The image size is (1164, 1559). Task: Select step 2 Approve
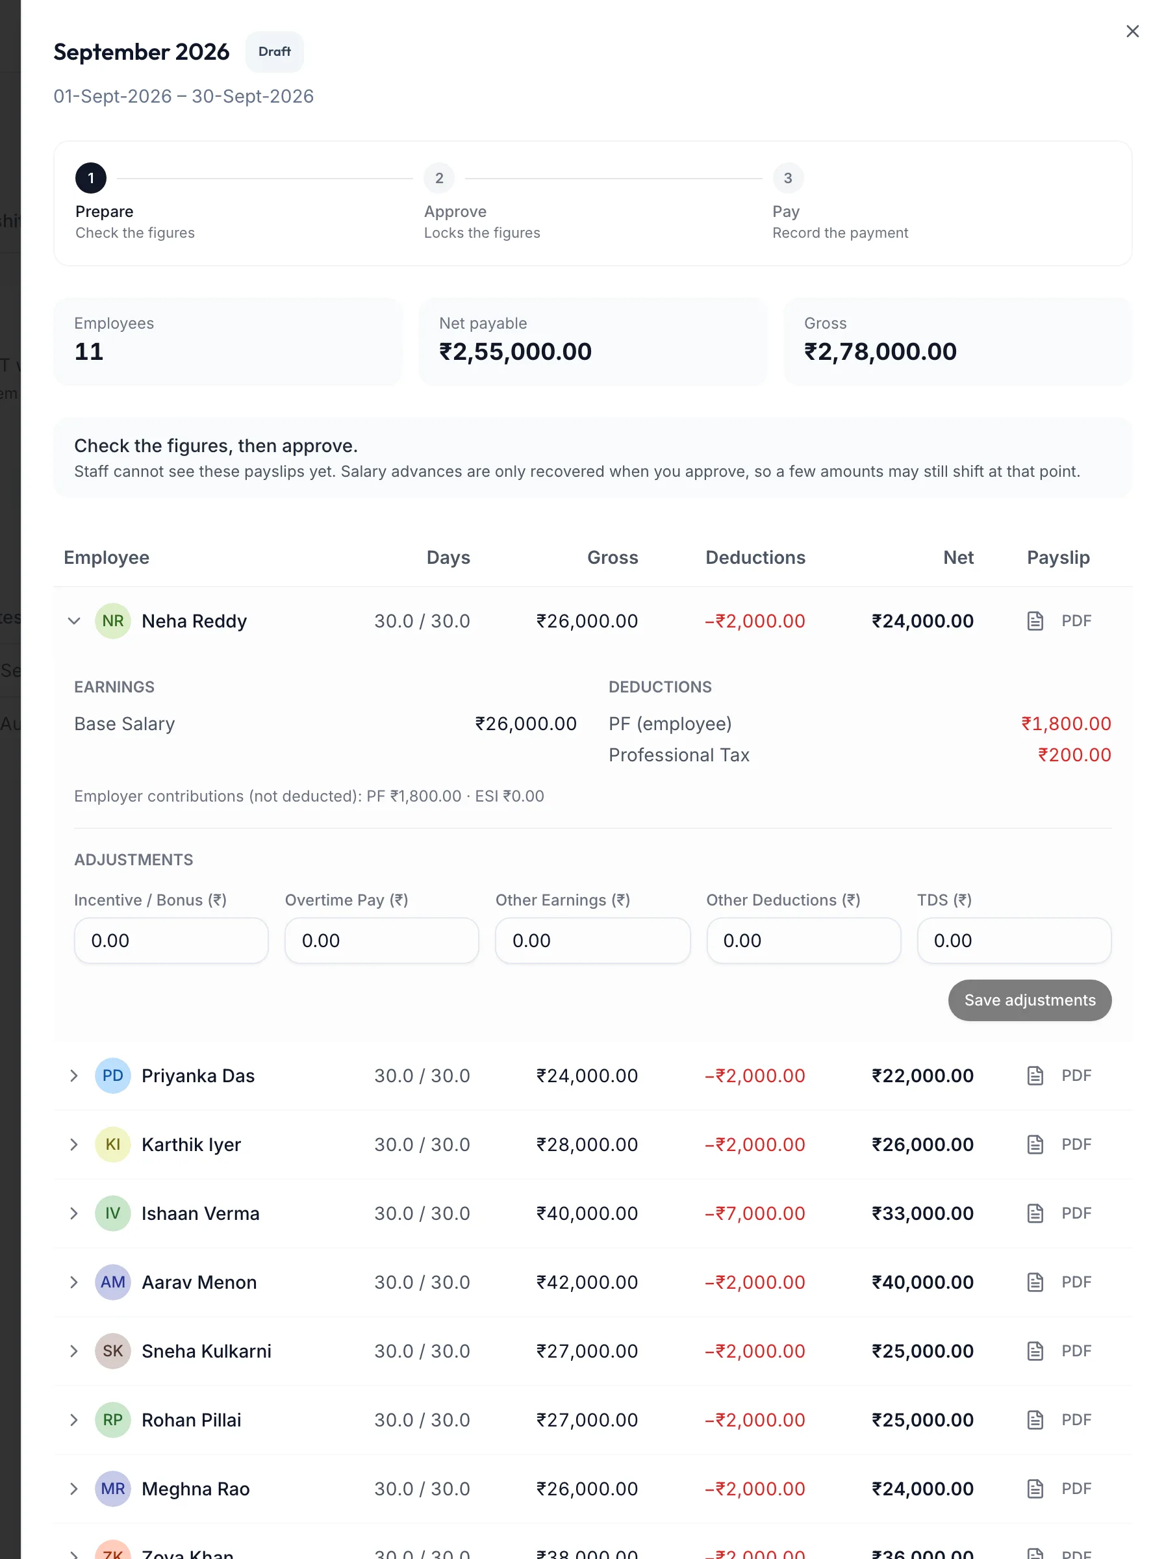(x=439, y=178)
